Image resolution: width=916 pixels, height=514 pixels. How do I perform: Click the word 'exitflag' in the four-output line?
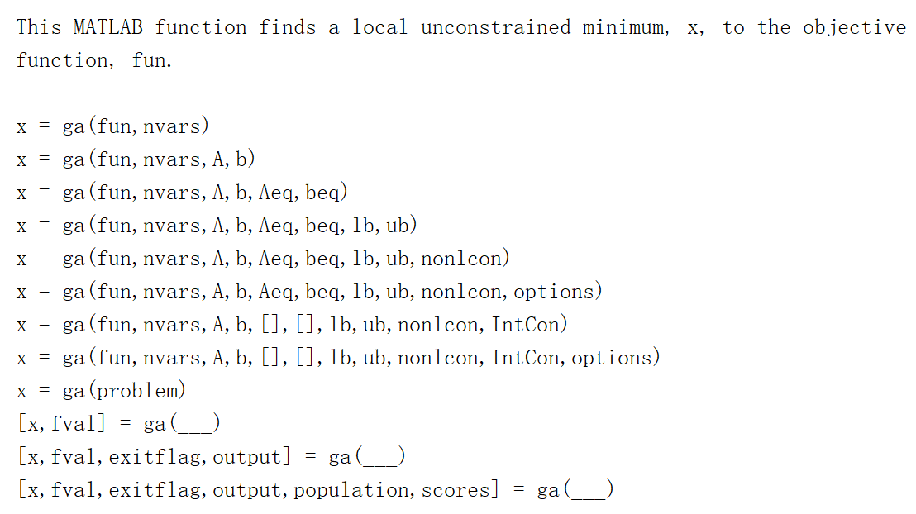pyautogui.click(x=155, y=457)
